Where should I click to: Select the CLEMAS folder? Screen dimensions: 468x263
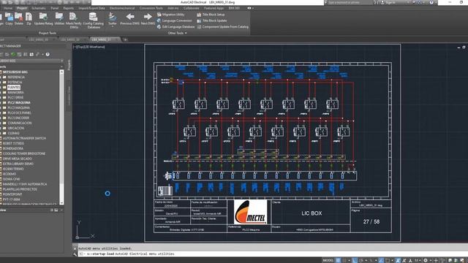[13, 133]
